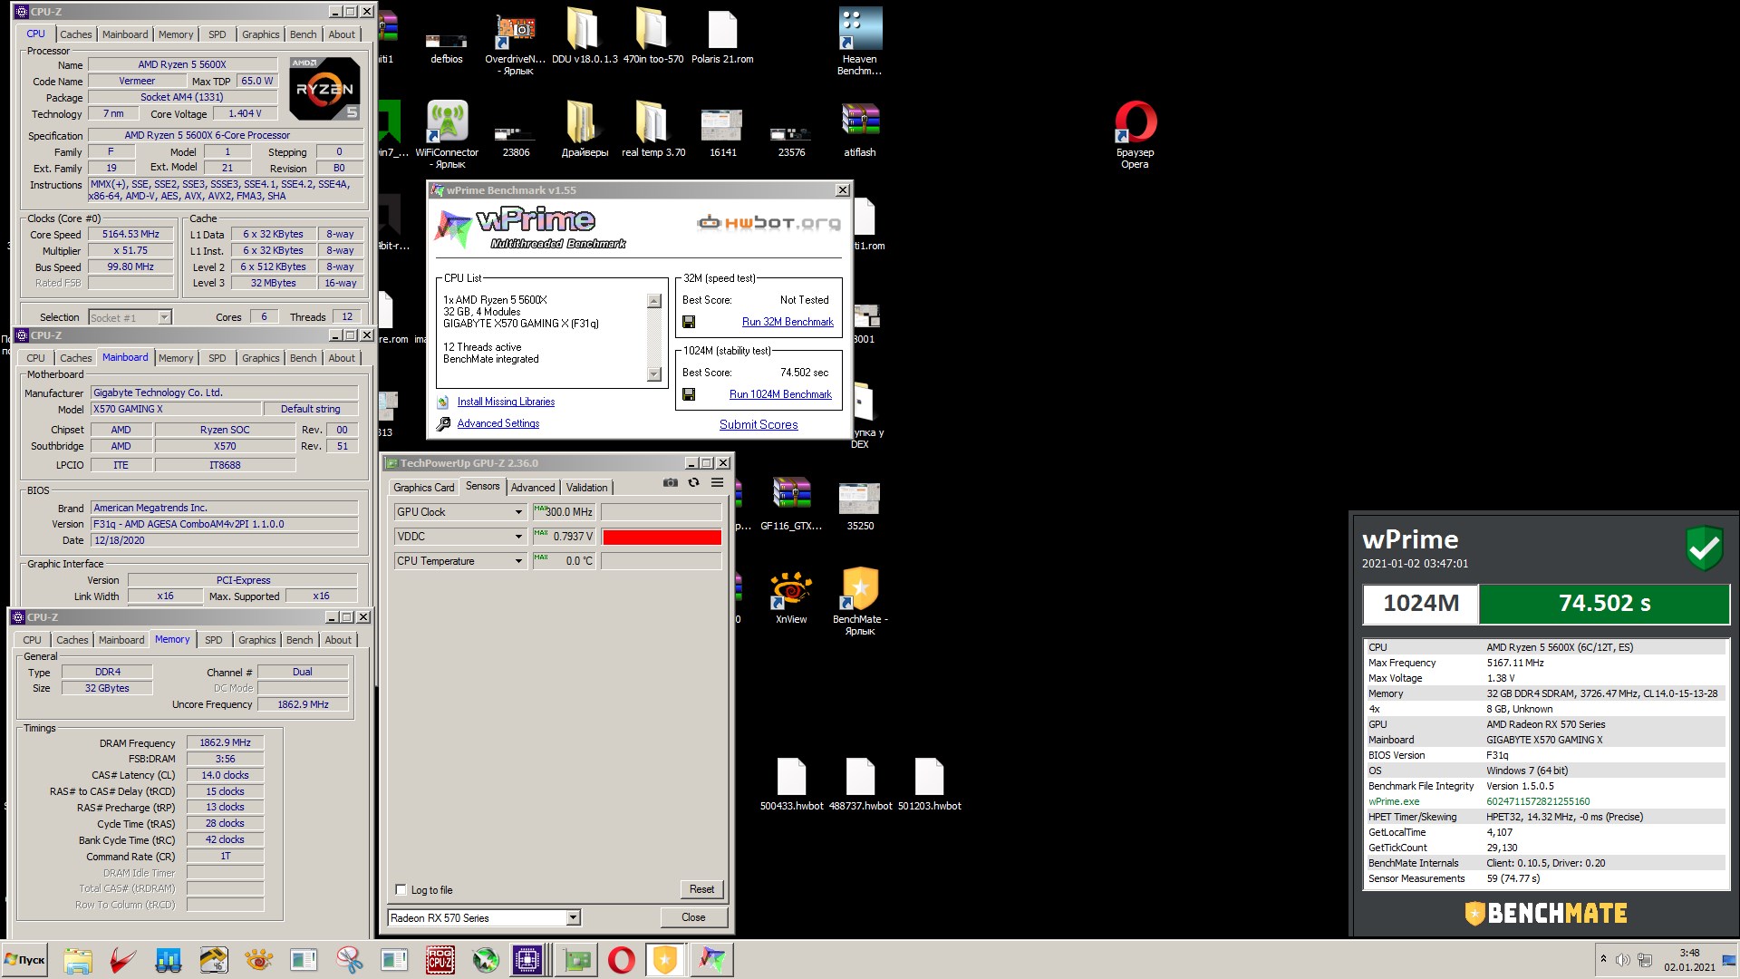The image size is (1740, 979).
Task: Click the Run 32M Benchmark link
Action: point(788,322)
